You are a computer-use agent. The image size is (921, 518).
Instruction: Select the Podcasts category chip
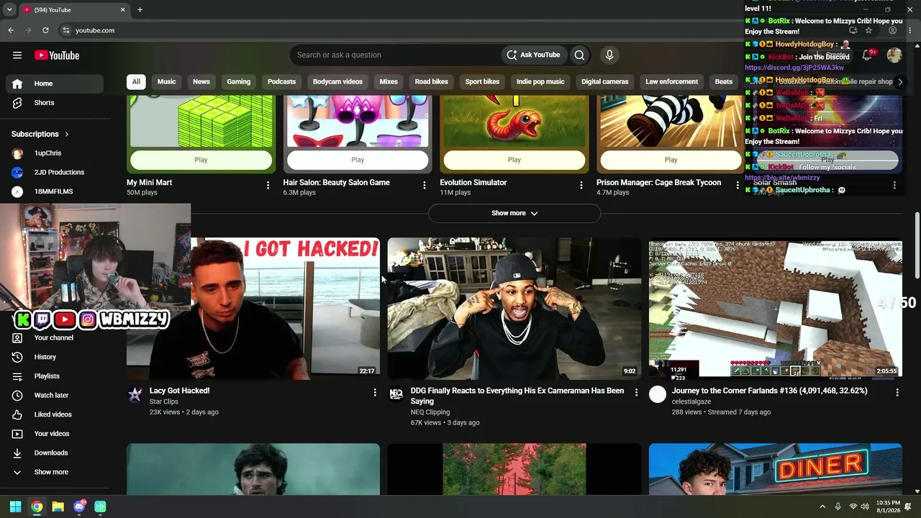tap(282, 81)
